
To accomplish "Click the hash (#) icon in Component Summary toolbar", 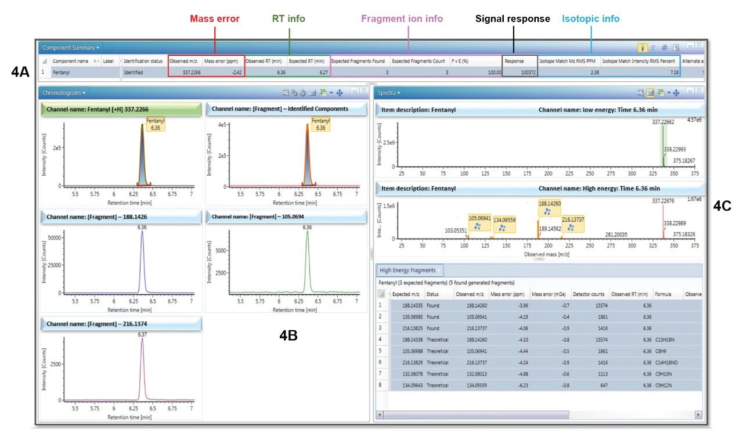I will (x=665, y=48).
